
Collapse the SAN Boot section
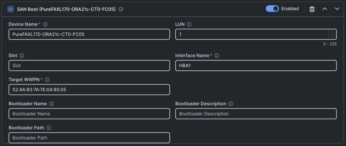click(x=10, y=9)
